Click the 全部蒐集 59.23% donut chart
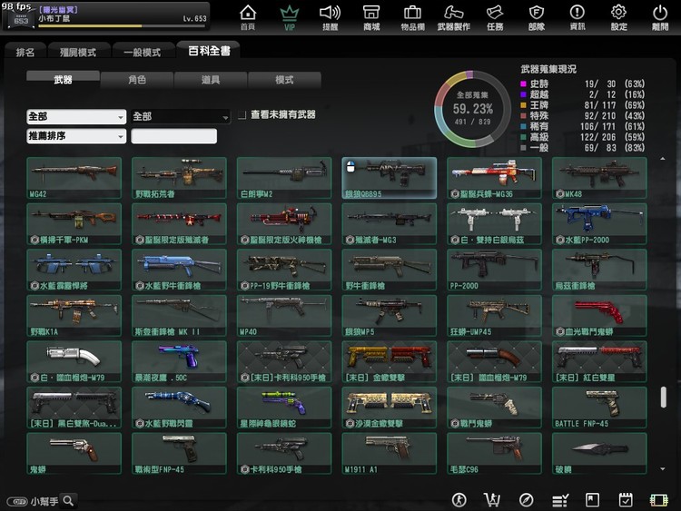 tap(472, 109)
